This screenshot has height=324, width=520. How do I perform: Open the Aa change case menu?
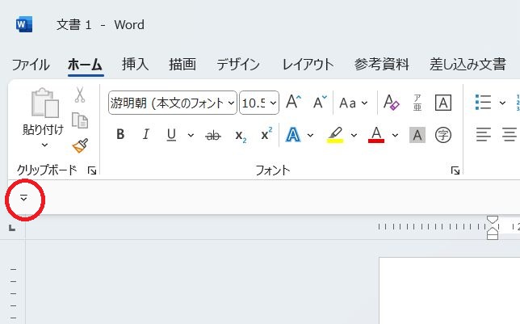point(353,103)
